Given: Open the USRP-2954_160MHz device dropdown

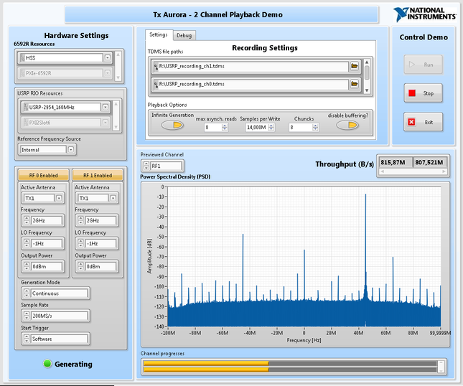Looking at the screenshot, I should [106, 108].
